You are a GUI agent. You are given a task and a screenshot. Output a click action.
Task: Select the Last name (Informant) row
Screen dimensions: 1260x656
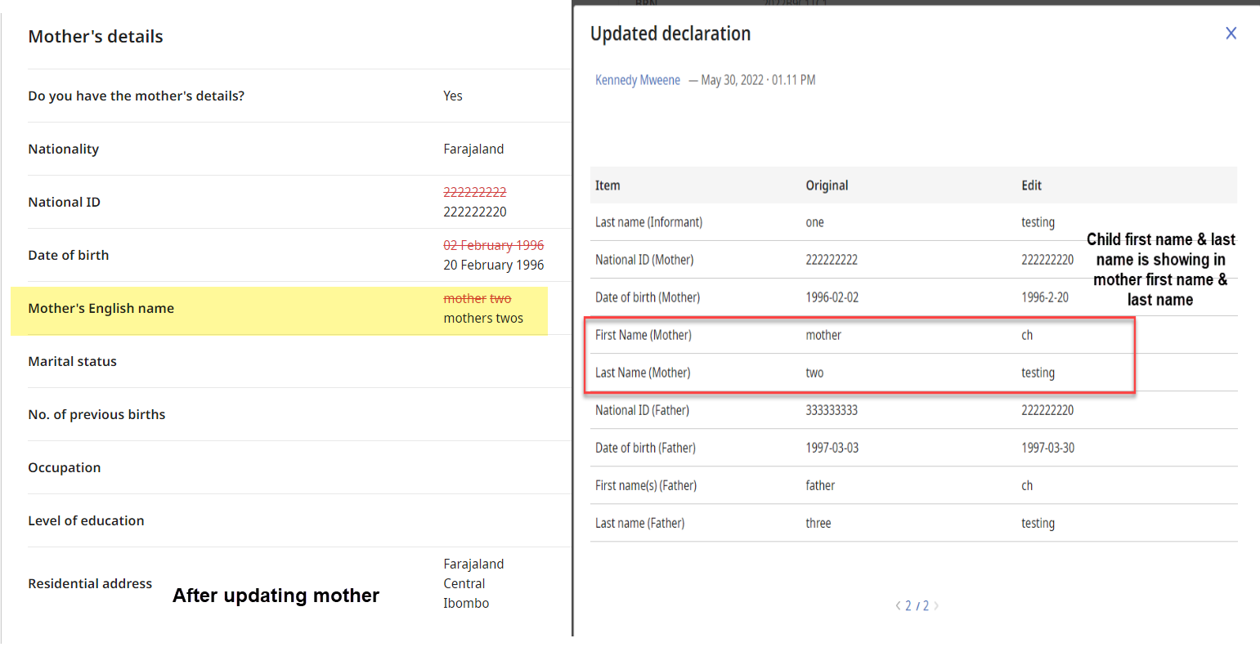(649, 221)
